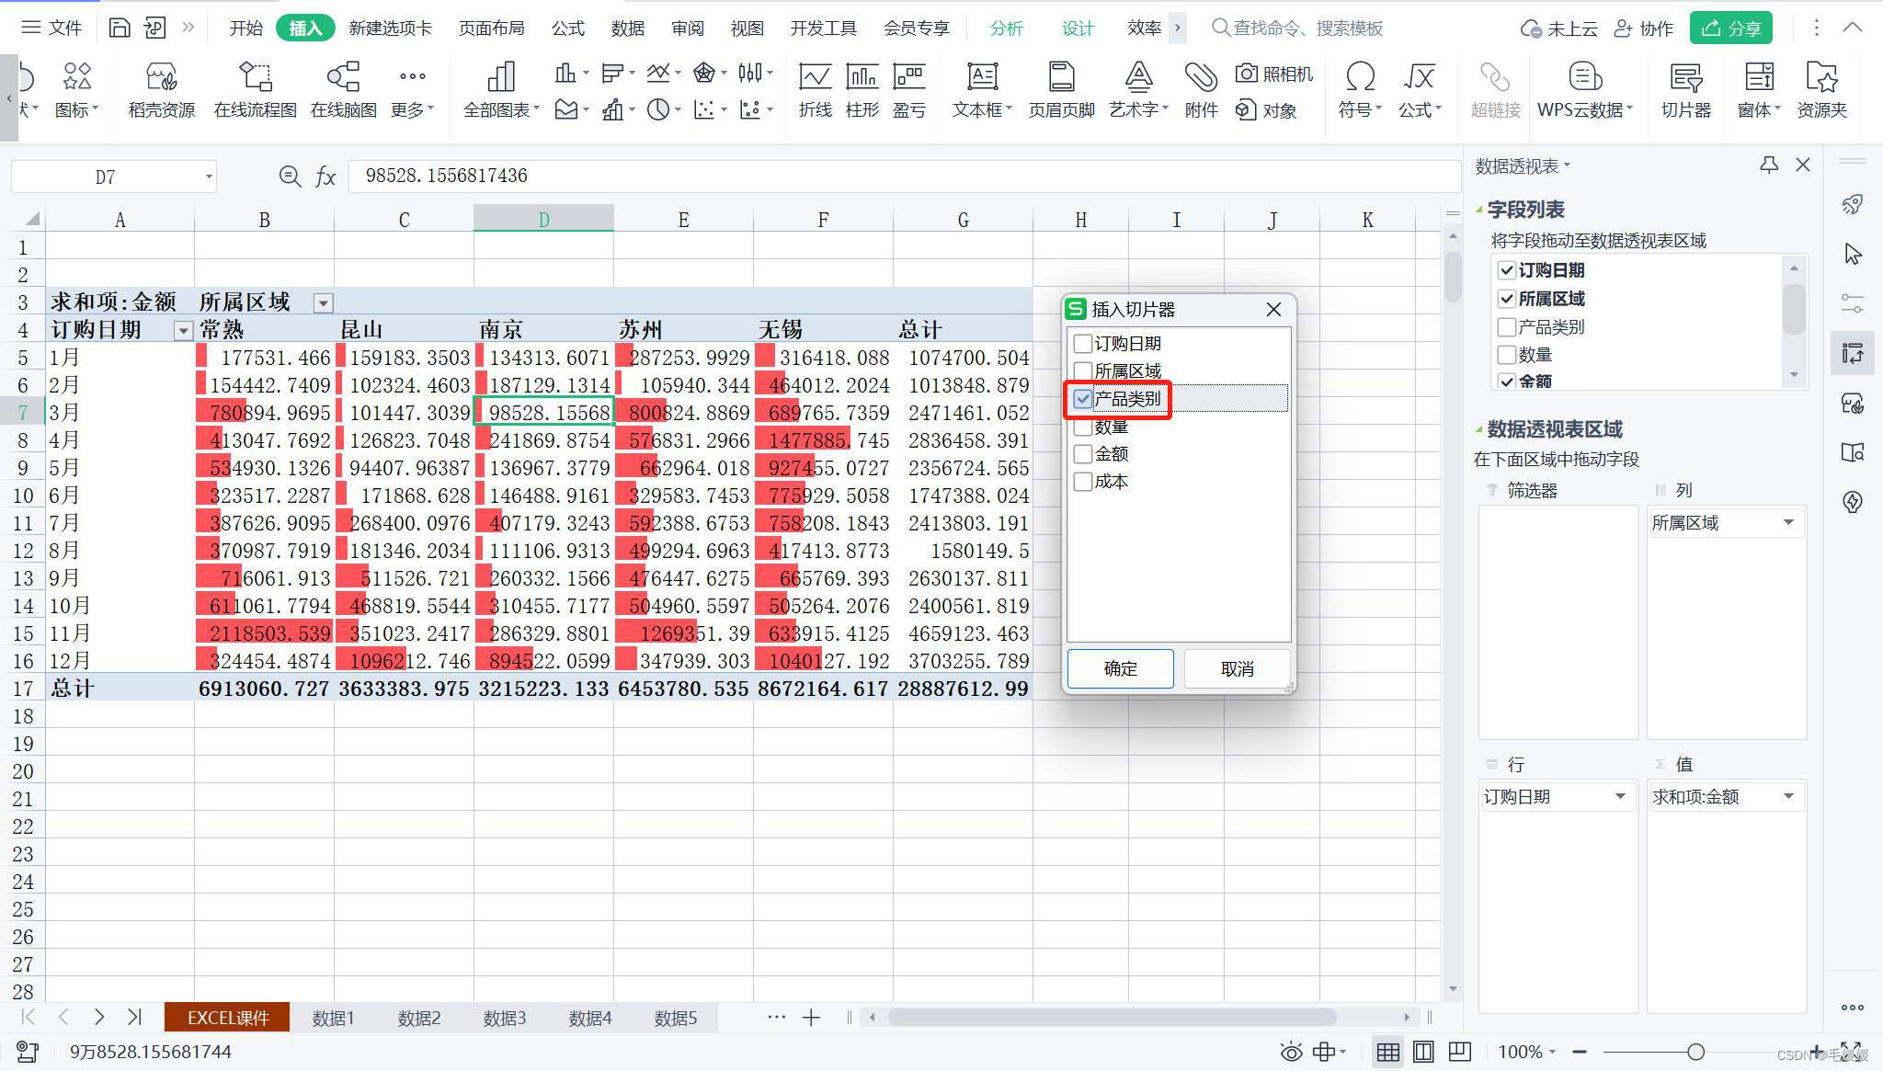This screenshot has width=1883, height=1071.
Task: Click the zoom slider handle in the status bar
Action: (1695, 1052)
